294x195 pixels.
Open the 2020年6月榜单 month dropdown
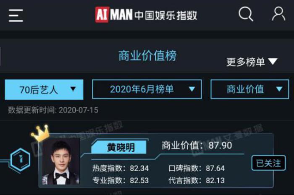coord(147,89)
